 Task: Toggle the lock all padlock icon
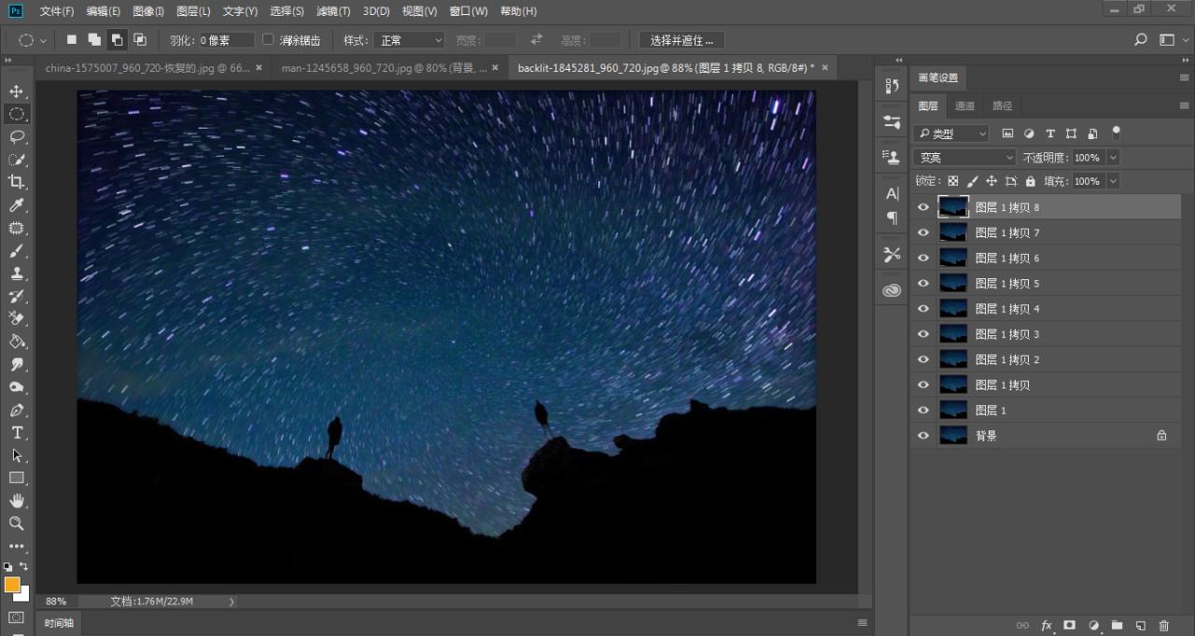[1031, 181]
